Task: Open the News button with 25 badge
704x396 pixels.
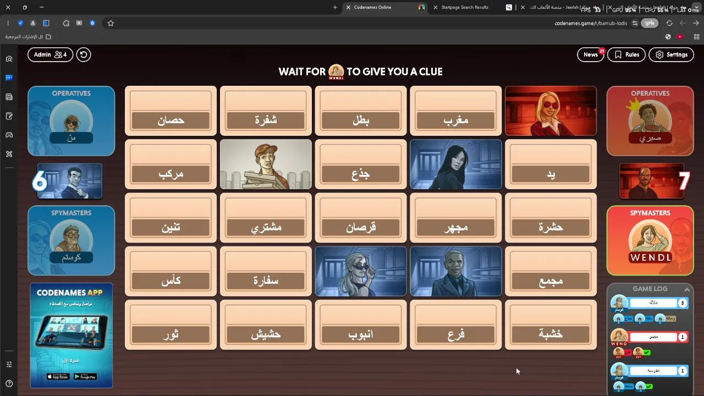Action: pos(591,54)
